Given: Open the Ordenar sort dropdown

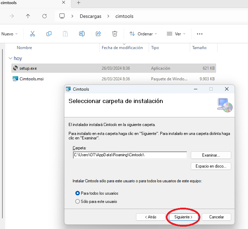Looking at the screenshot, I should [143, 34].
